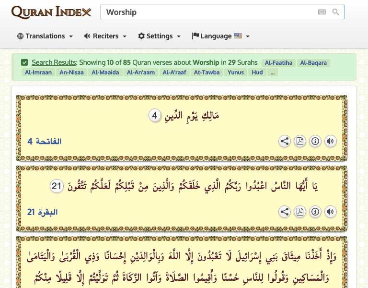Click the Arabic text of verse 21

pos(193,186)
